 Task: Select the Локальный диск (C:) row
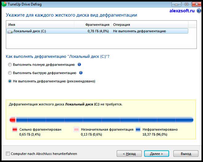coord(97,31)
